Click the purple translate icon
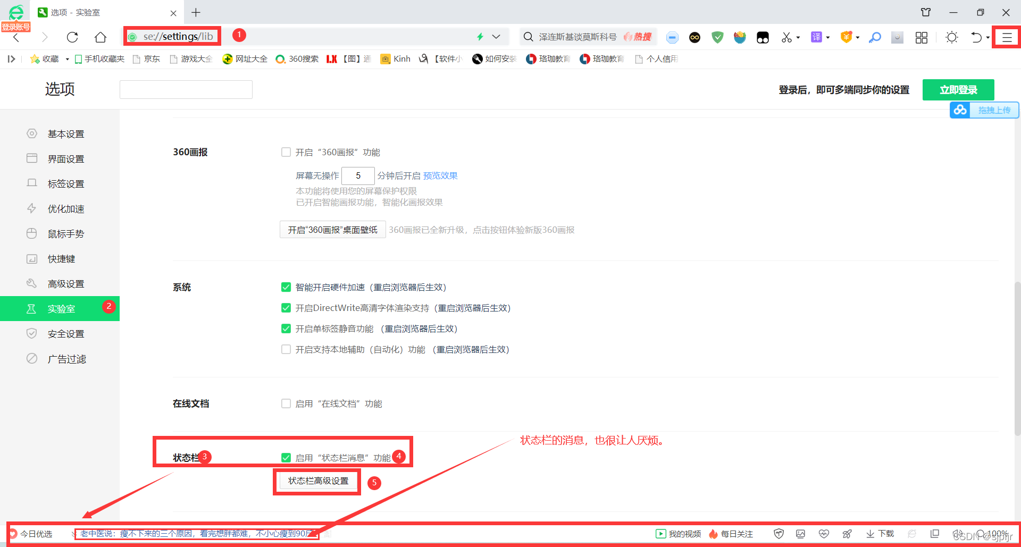1021x547 pixels. (x=816, y=37)
